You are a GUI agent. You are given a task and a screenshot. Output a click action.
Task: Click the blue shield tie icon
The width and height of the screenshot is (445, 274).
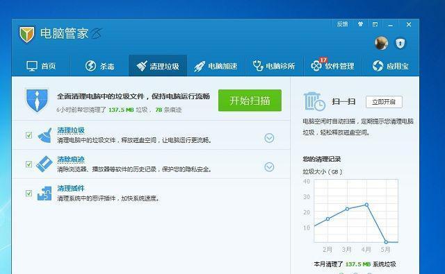click(x=37, y=100)
